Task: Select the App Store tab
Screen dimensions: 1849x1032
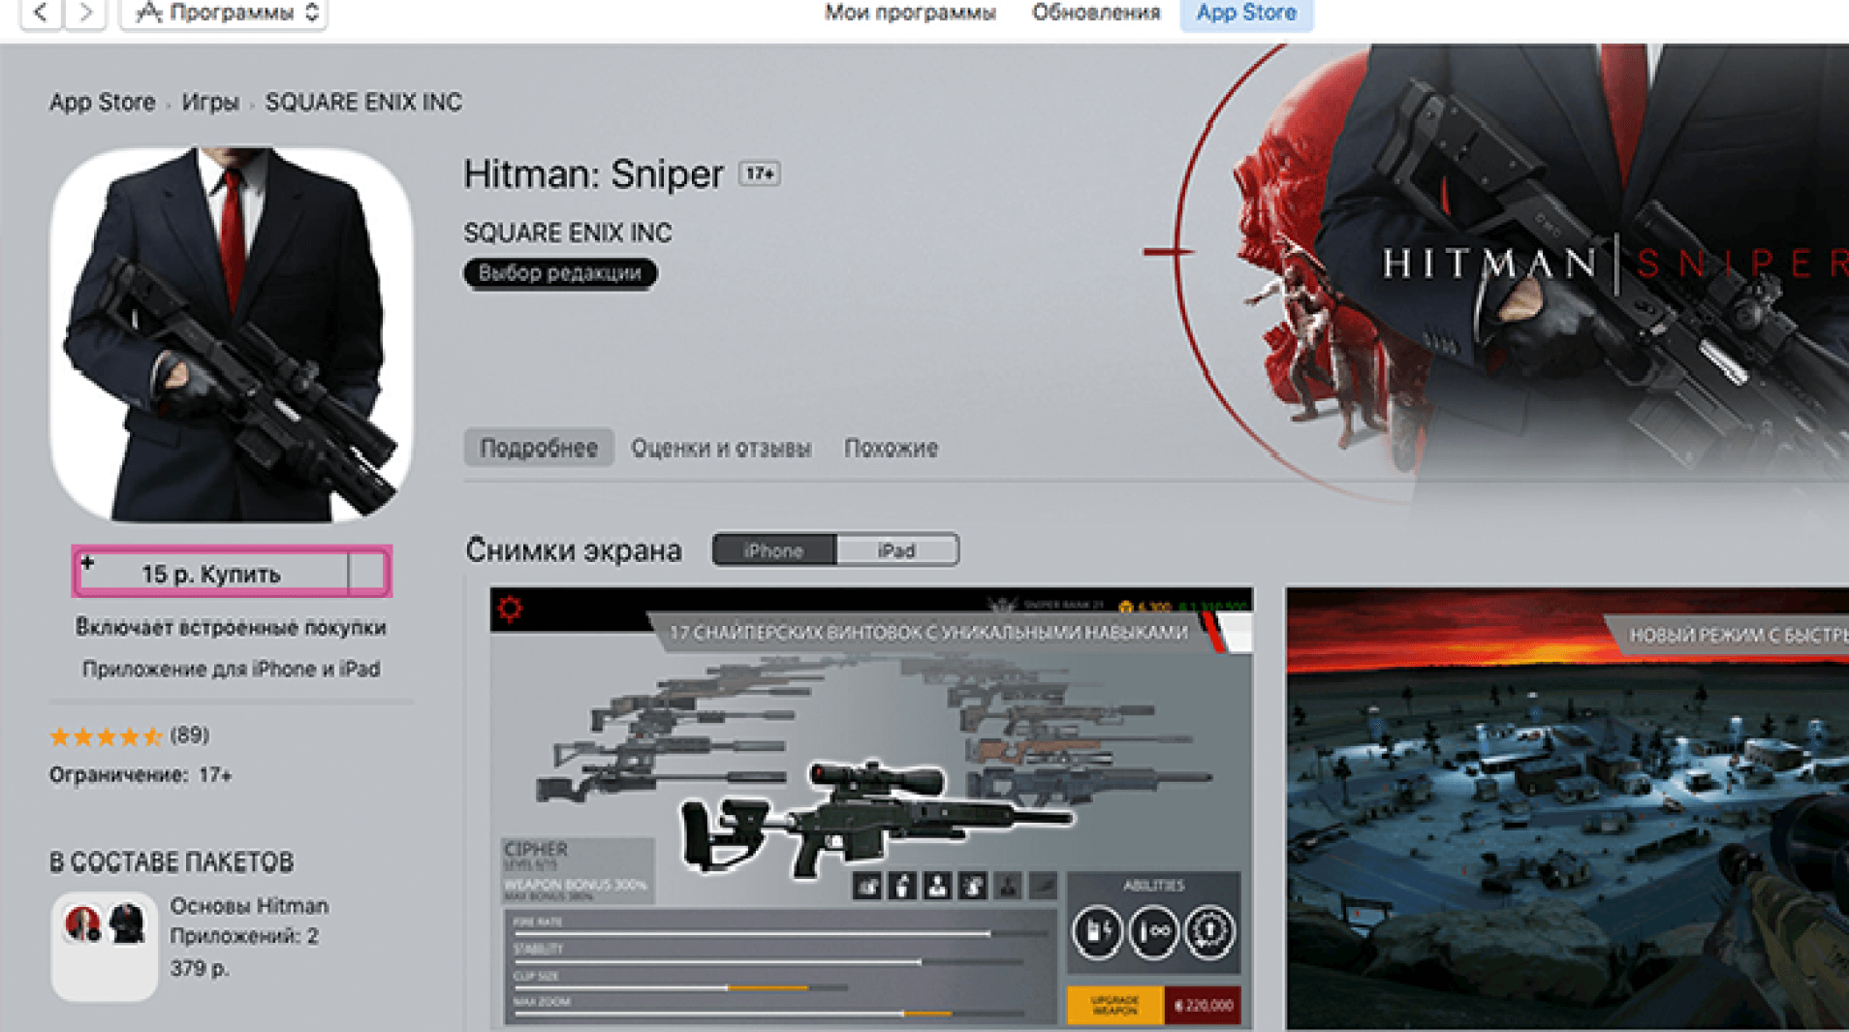Action: pyautogui.click(x=1245, y=13)
